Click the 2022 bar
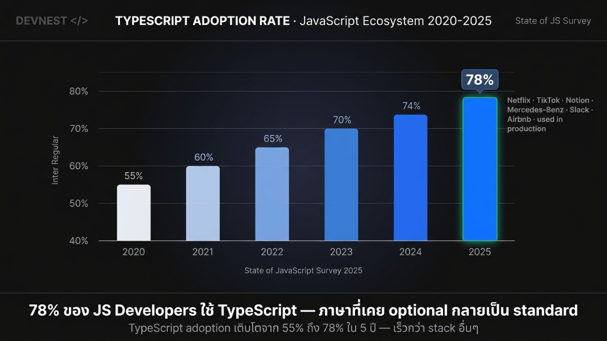The width and height of the screenshot is (607, 341). tap(272, 194)
